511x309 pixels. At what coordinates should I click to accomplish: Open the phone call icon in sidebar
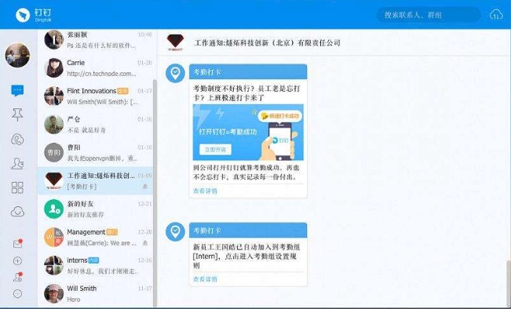(x=17, y=140)
